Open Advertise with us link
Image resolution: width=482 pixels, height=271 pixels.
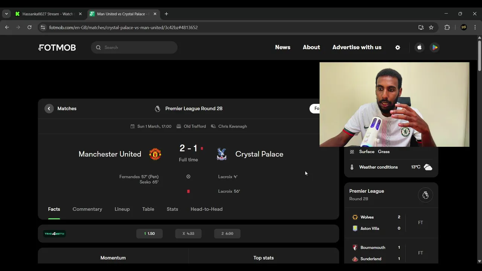pos(357,47)
